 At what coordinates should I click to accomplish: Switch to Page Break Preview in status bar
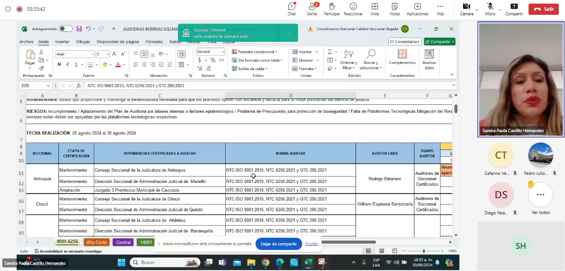(x=394, y=251)
